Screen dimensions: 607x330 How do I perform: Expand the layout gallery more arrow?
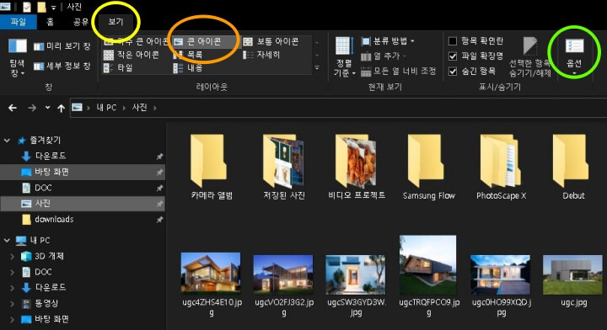(317, 68)
